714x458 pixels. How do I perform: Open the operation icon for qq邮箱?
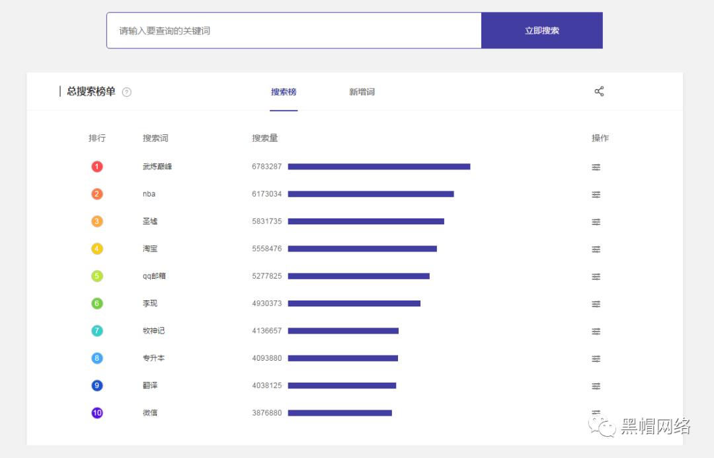(596, 276)
